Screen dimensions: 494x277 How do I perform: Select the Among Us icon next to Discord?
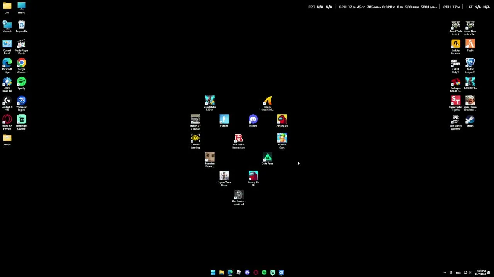282,121
